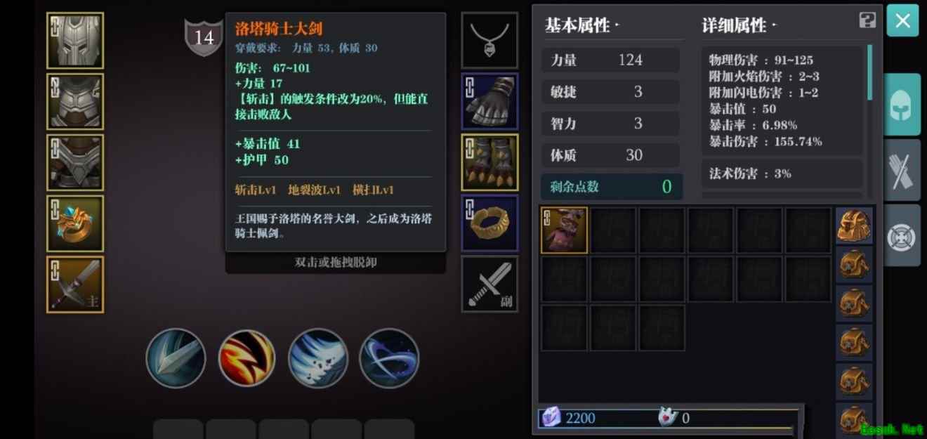This screenshot has height=439, width=927.
Task: Switch to the crossed weapons skills tab
Action: coord(902,170)
